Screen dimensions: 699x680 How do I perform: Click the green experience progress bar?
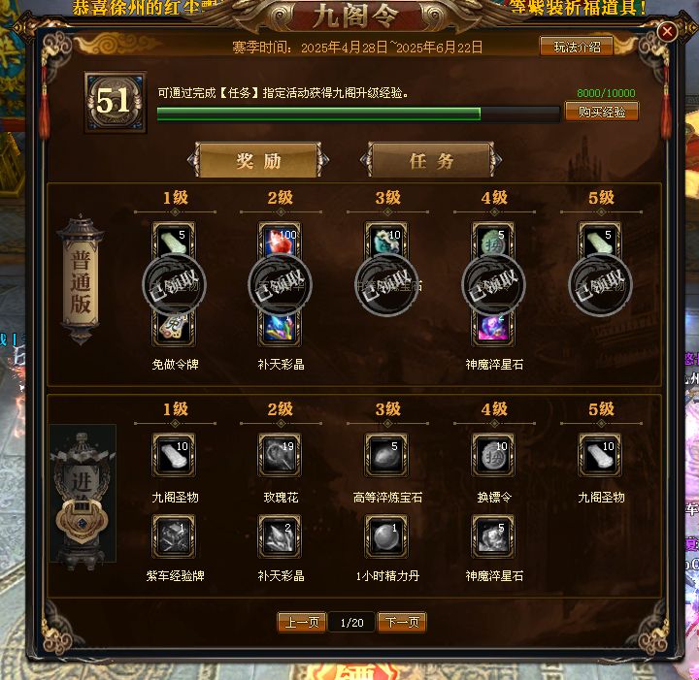click(358, 114)
